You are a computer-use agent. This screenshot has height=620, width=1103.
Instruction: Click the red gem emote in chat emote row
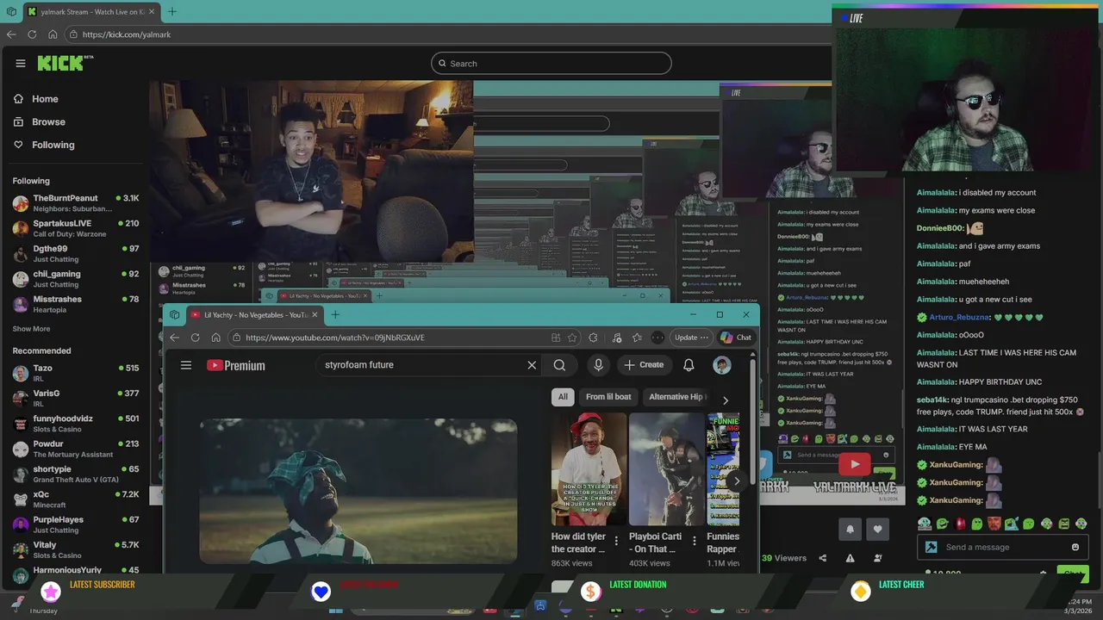coord(960,524)
